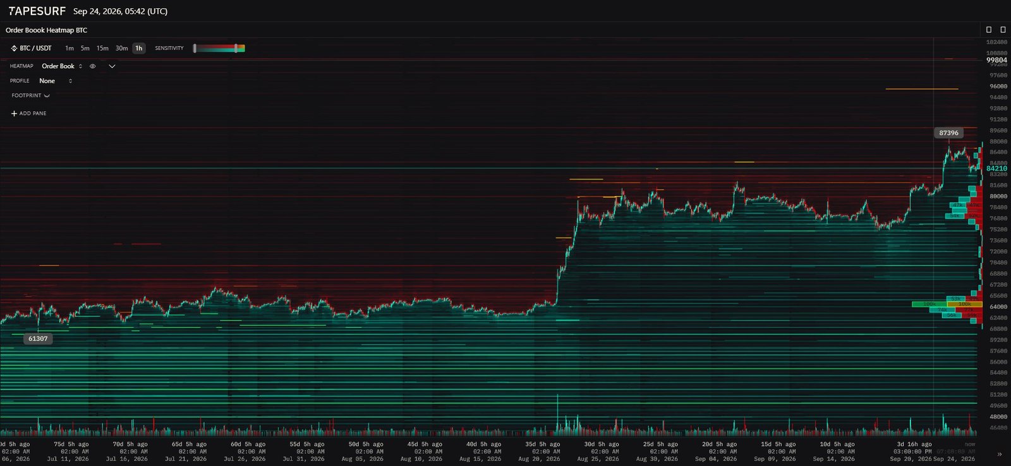Show the Footprint with the closed-eye toggle
This screenshot has width=1011, height=466.
click(x=47, y=96)
